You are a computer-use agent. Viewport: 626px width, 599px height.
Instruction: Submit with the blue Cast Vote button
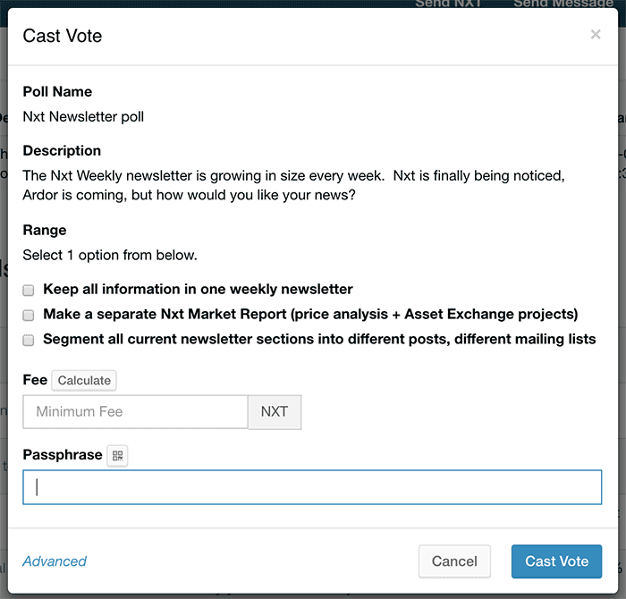click(556, 561)
